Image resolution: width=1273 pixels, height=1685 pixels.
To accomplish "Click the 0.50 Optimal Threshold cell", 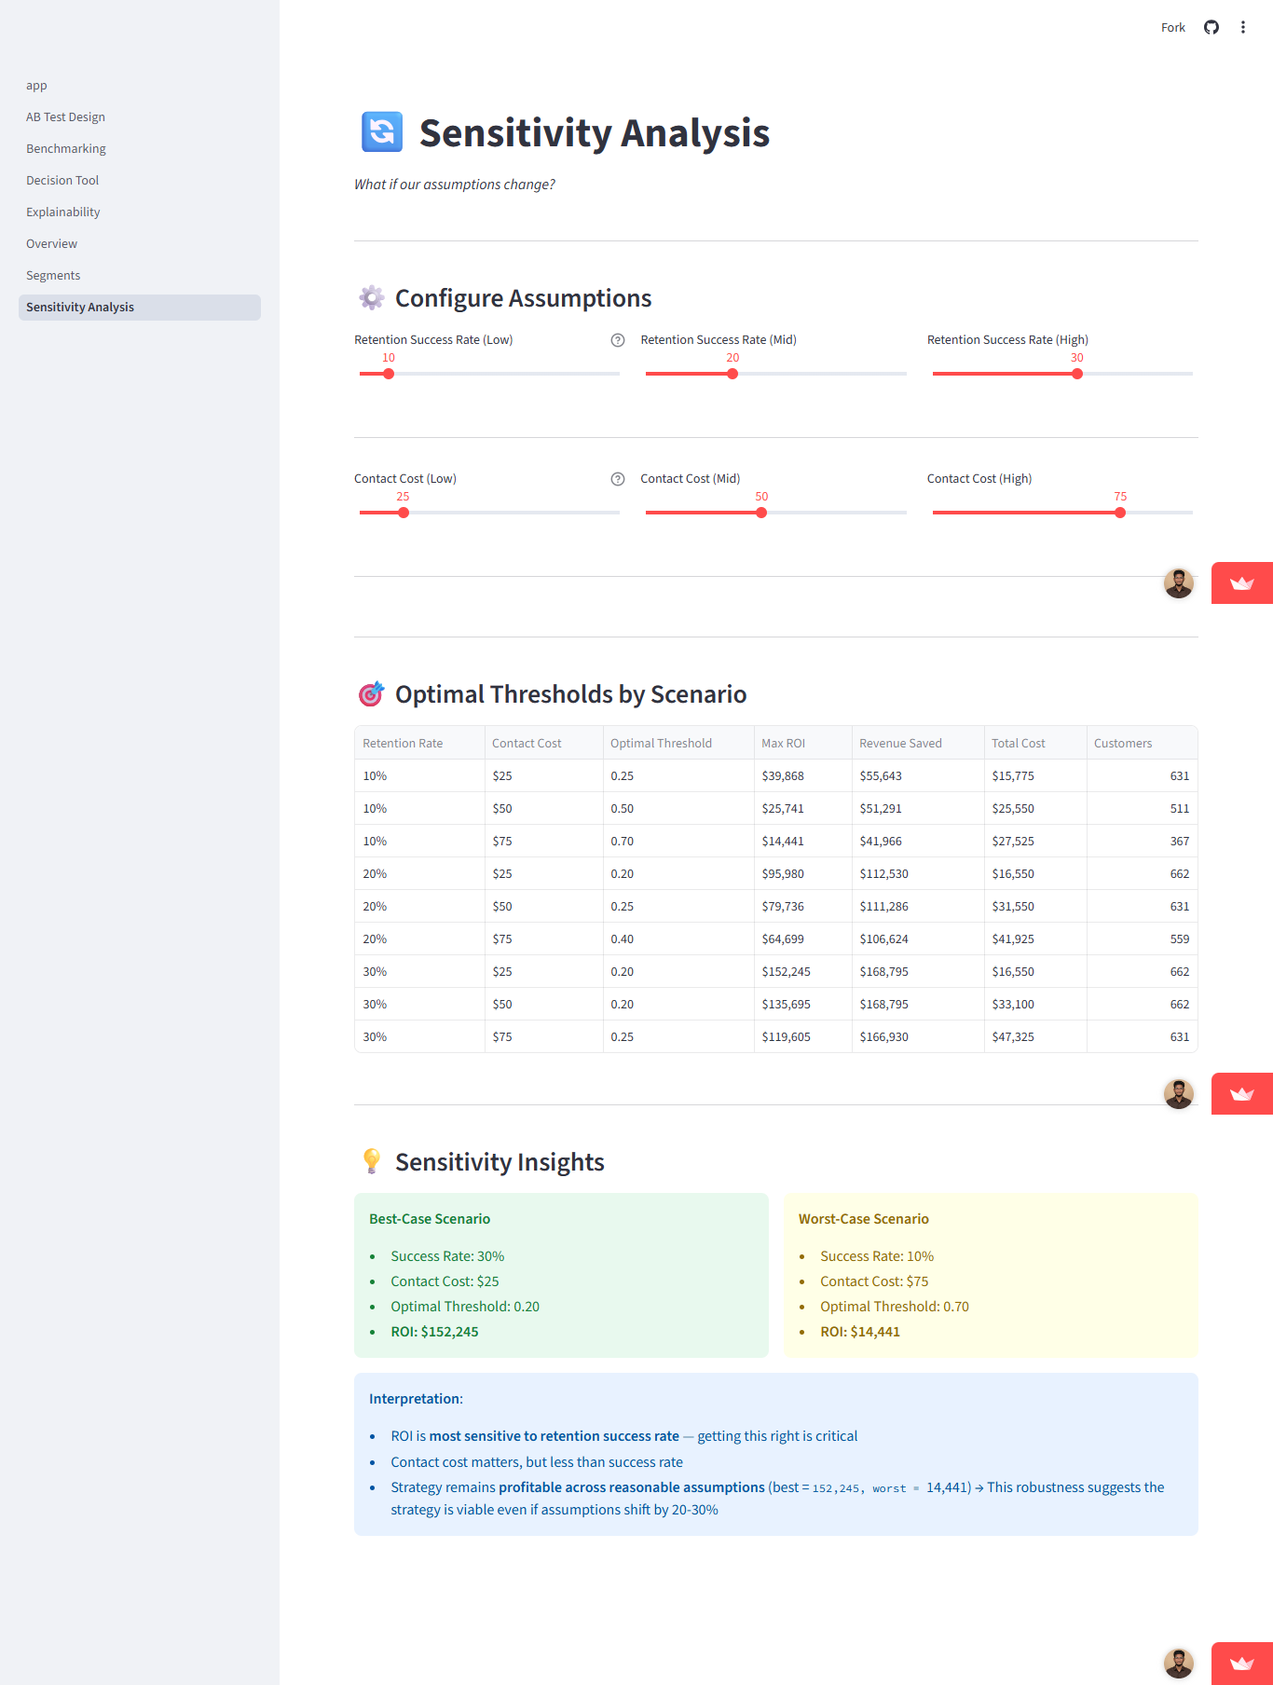I will (678, 808).
